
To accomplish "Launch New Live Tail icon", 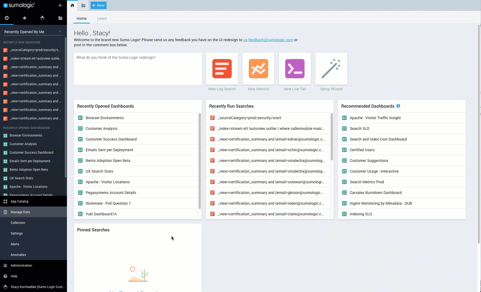I will 295,69.
